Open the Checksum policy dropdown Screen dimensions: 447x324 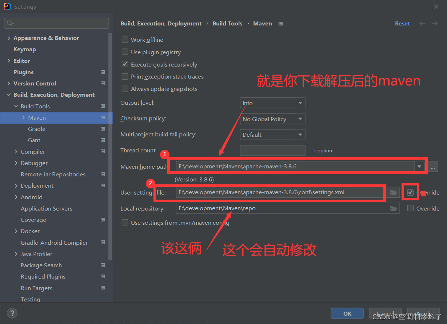pos(272,119)
